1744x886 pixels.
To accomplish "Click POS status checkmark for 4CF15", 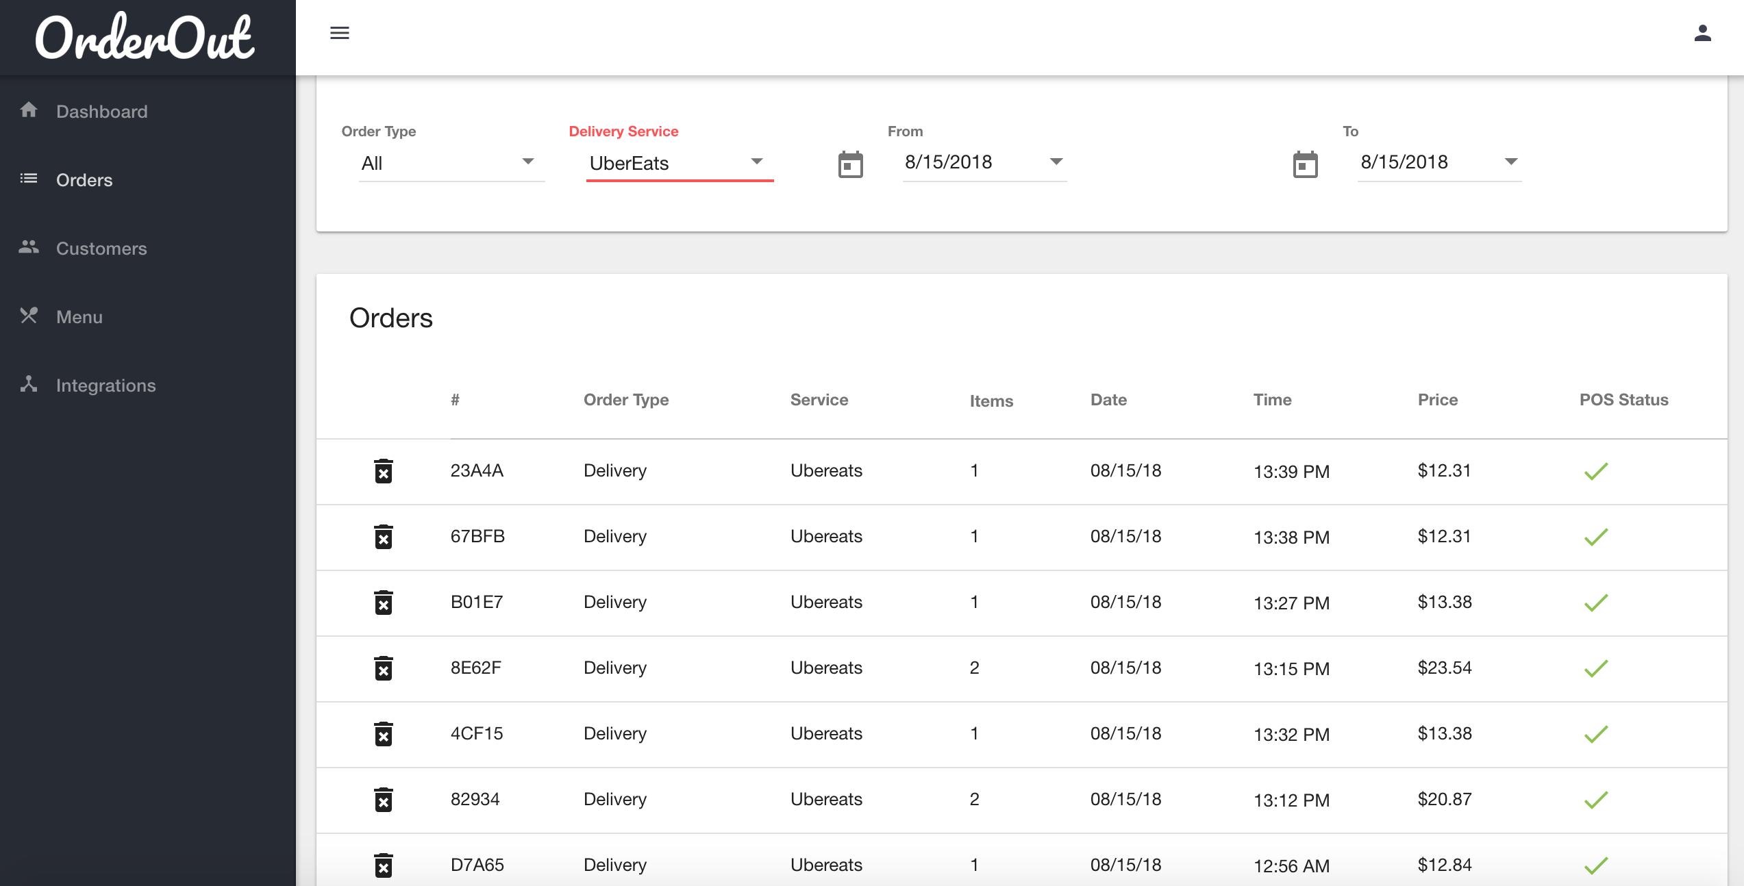I will coord(1595,734).
